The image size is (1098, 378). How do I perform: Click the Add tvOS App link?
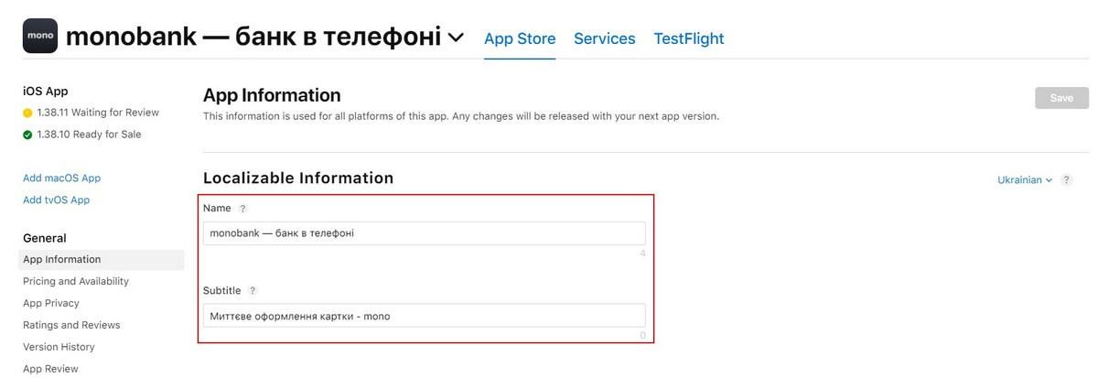click(56, 200)
